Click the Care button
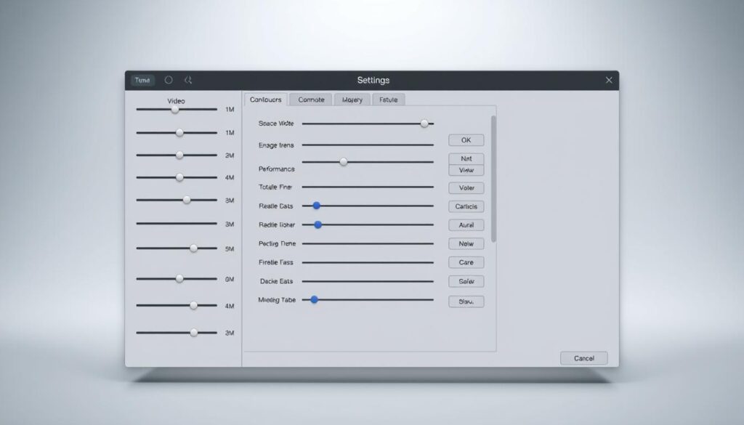 (x=466, y=262)
